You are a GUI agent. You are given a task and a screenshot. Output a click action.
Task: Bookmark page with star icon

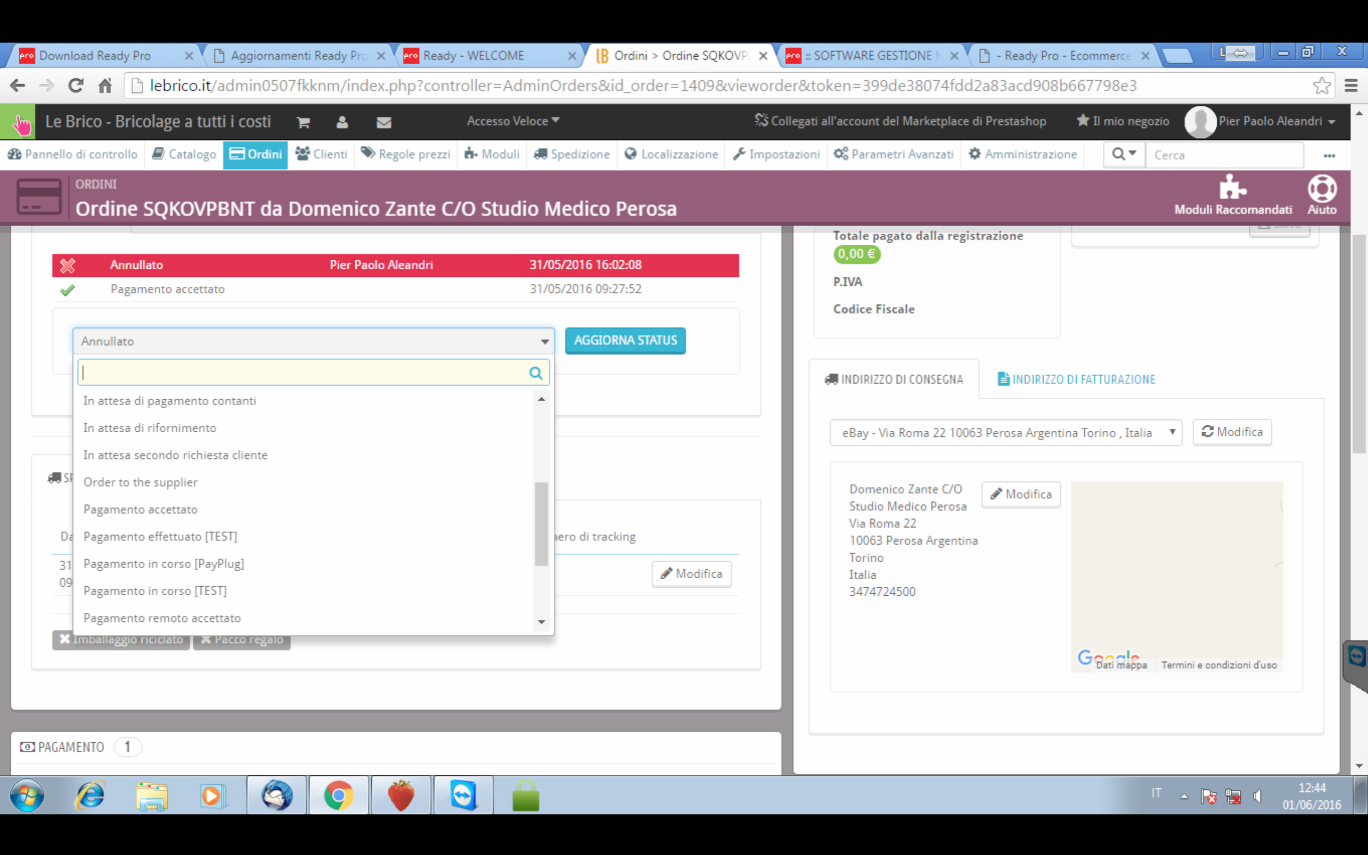[x=1321, y=86]
